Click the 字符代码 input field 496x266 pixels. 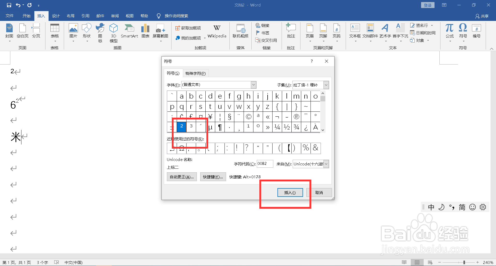click(265, 164)
